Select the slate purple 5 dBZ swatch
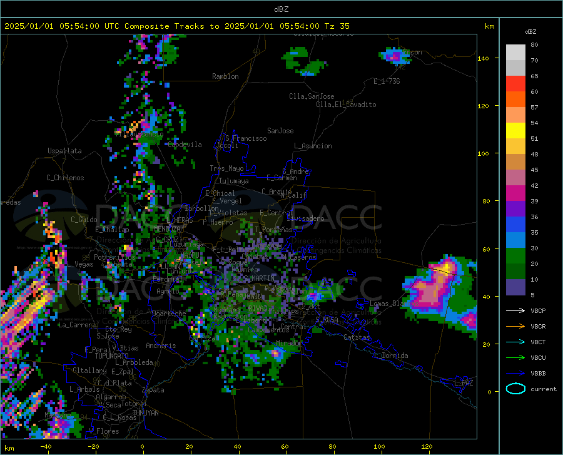 click(515, 287)
